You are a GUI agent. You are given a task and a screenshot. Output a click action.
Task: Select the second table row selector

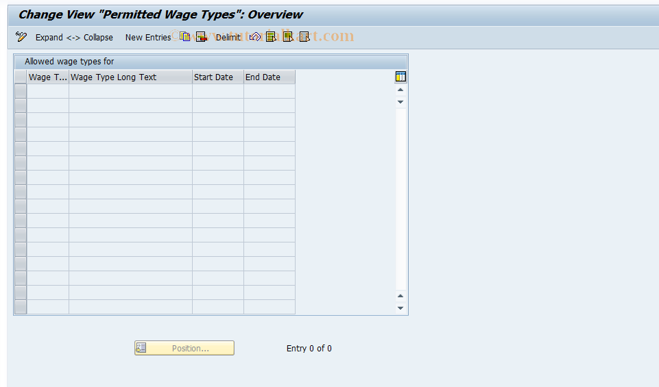click(x=21, y=105)
